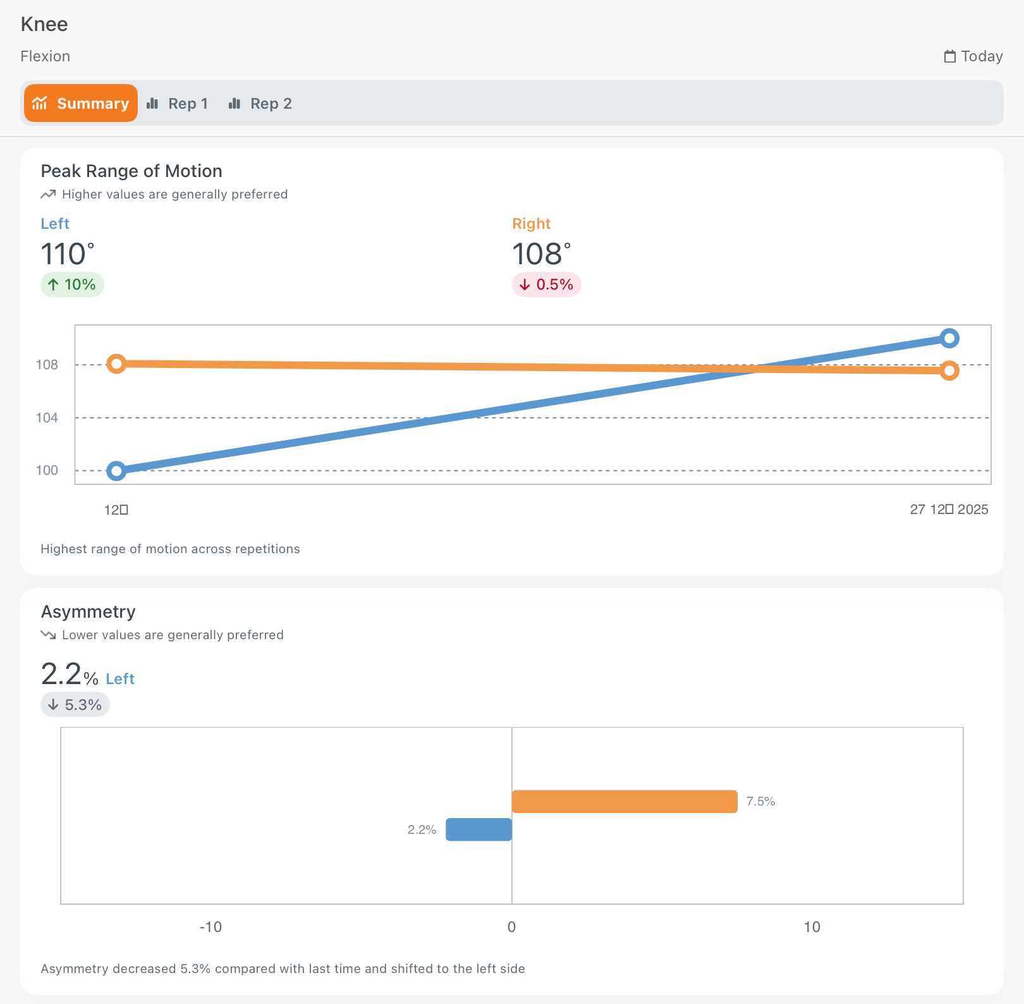Click 'Highest range of motion across repetitions' caption
The width and height of the screenshot is (1024, 1004).
pos(171,549)
